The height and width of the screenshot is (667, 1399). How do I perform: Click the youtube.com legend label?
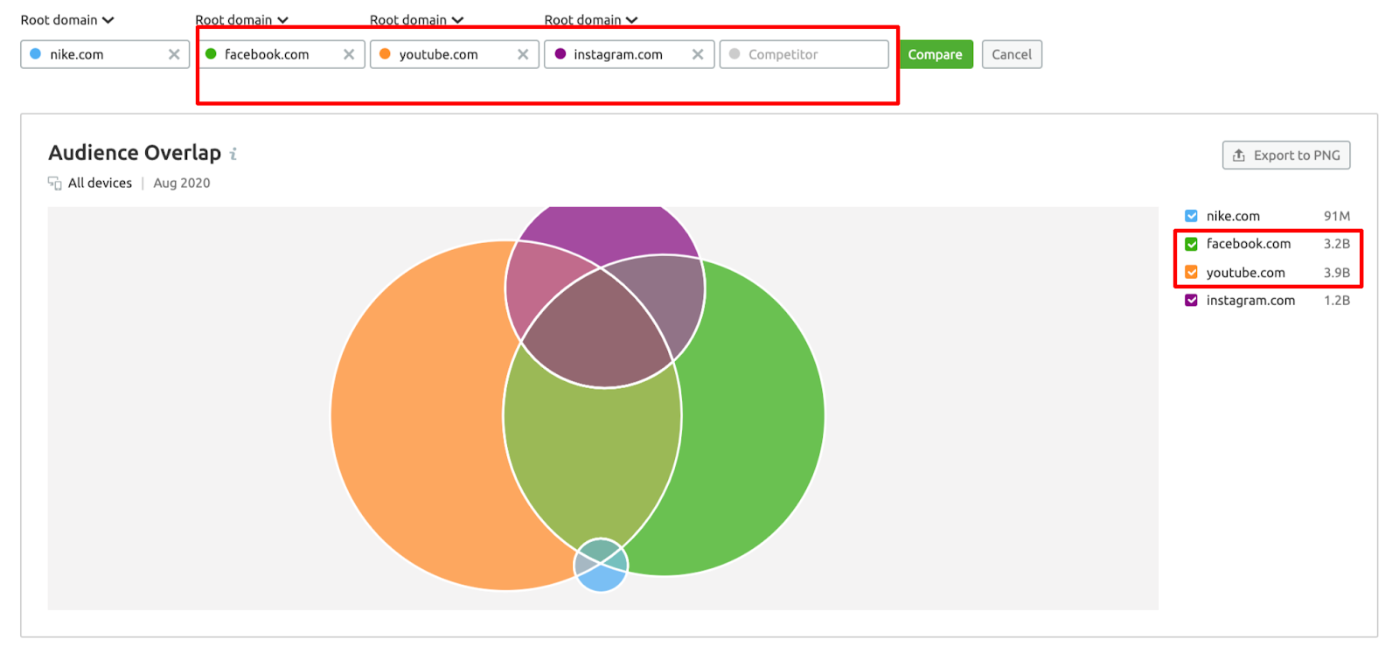[x=1246, y=273]
